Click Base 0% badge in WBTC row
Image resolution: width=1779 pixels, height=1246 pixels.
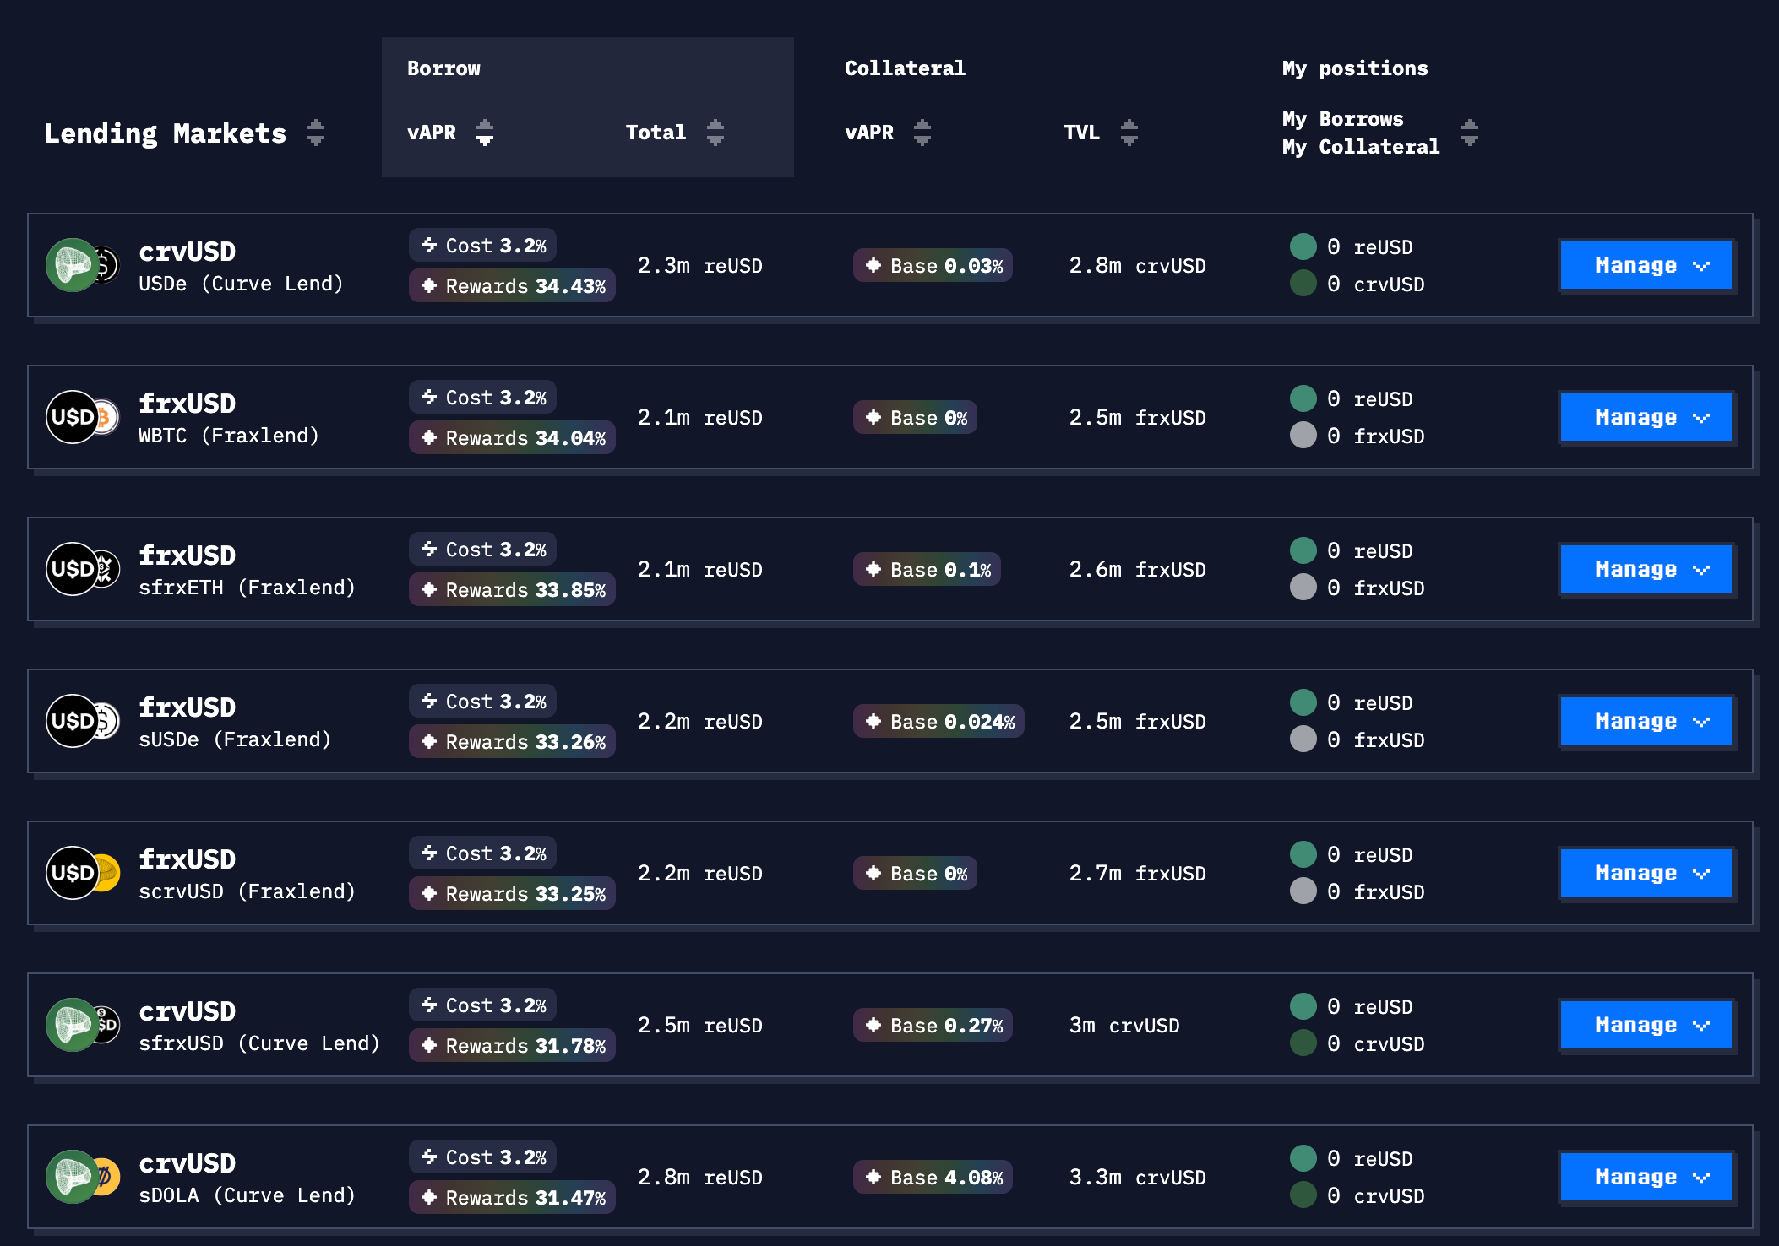[915, 417]
